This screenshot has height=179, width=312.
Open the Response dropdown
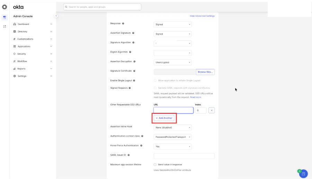[172, 24]
